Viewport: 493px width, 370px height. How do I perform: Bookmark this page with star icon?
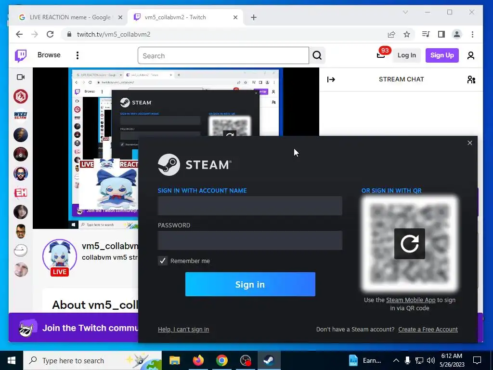[x=407, y=34]
